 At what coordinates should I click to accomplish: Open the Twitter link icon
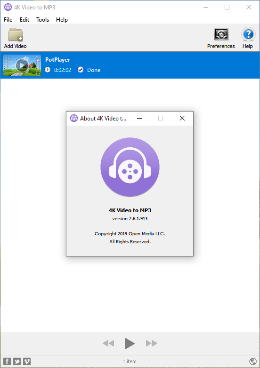[x=17, y=361]
